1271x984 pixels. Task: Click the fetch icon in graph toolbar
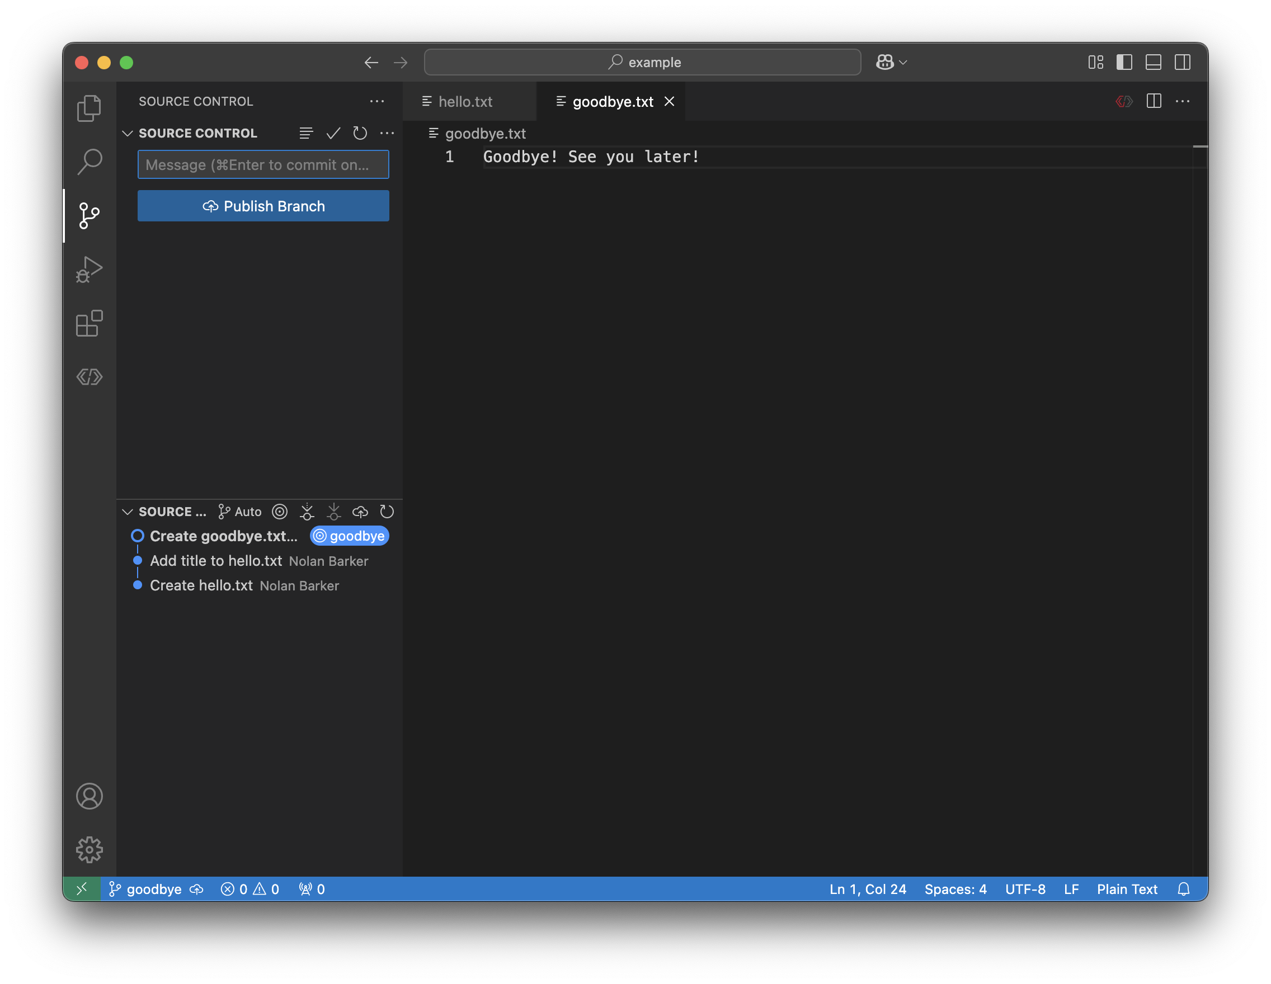point(307,512)
